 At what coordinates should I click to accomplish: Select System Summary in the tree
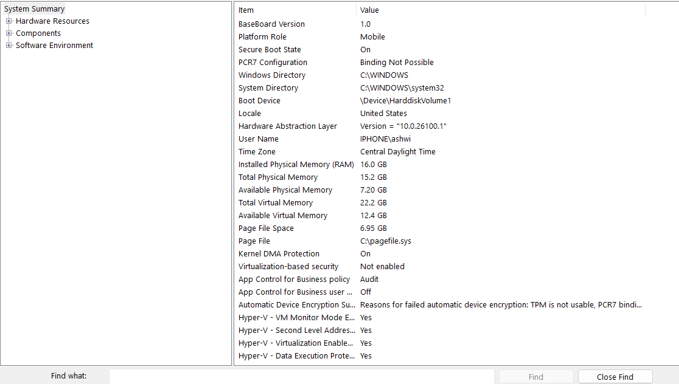point(34,9)
